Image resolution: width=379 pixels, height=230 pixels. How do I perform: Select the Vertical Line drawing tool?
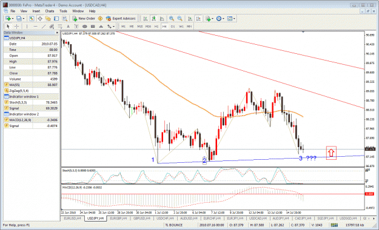click(27, 26)
